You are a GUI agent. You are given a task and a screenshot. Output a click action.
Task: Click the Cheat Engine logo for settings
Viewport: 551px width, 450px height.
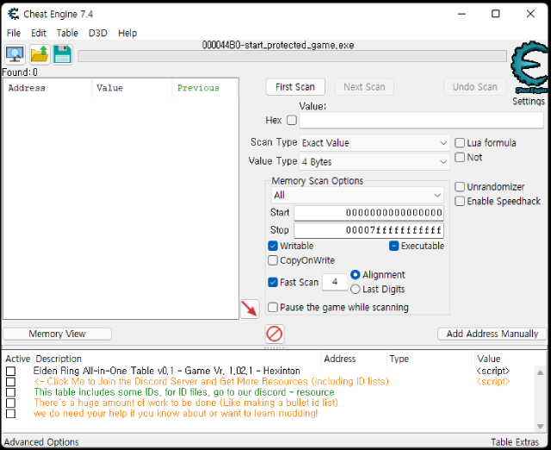[529, 67]
